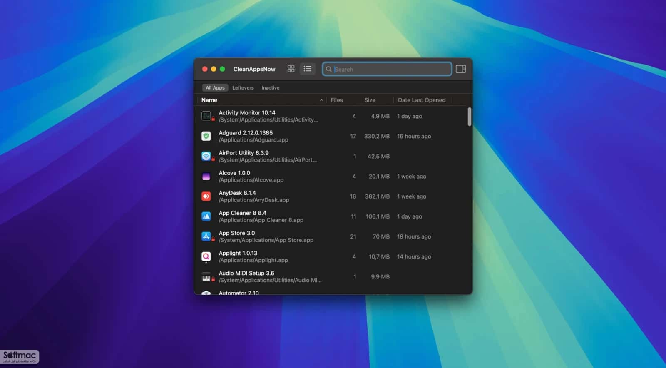Click the AnyDesk red icon

click(x=206, y=196)
